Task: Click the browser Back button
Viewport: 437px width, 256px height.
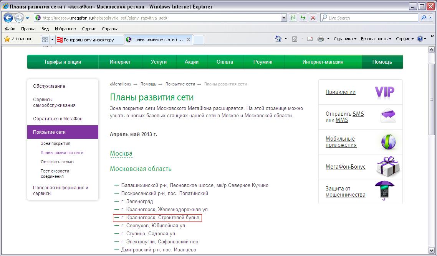Action: pyautogui.click(x=8, y=18)
